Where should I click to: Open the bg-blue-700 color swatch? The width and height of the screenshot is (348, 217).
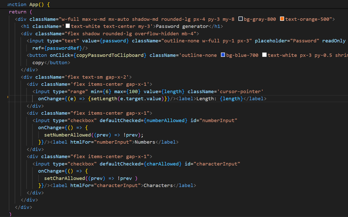[x=223, y=55]
